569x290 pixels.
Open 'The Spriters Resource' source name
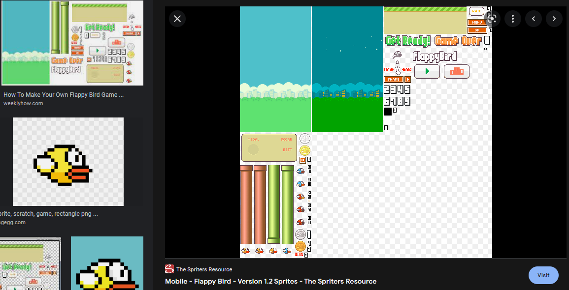coord(204,269)
